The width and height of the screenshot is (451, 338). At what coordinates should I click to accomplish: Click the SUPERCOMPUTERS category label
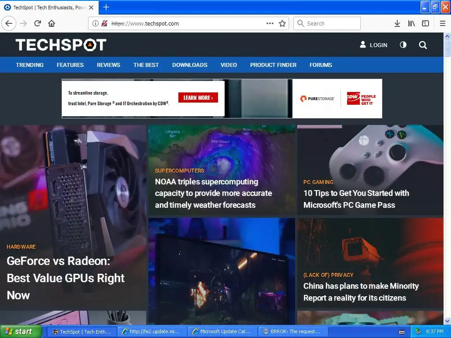coord(180,170)
